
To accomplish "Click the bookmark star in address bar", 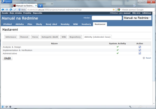I will pos(114,10).
